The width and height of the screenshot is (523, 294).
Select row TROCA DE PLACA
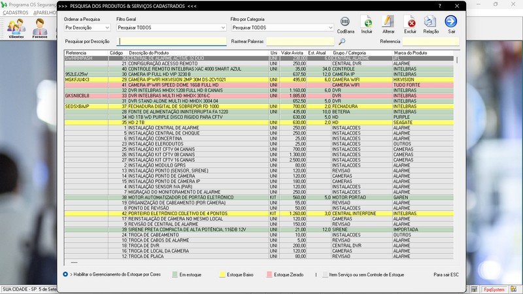click(259, 256)
